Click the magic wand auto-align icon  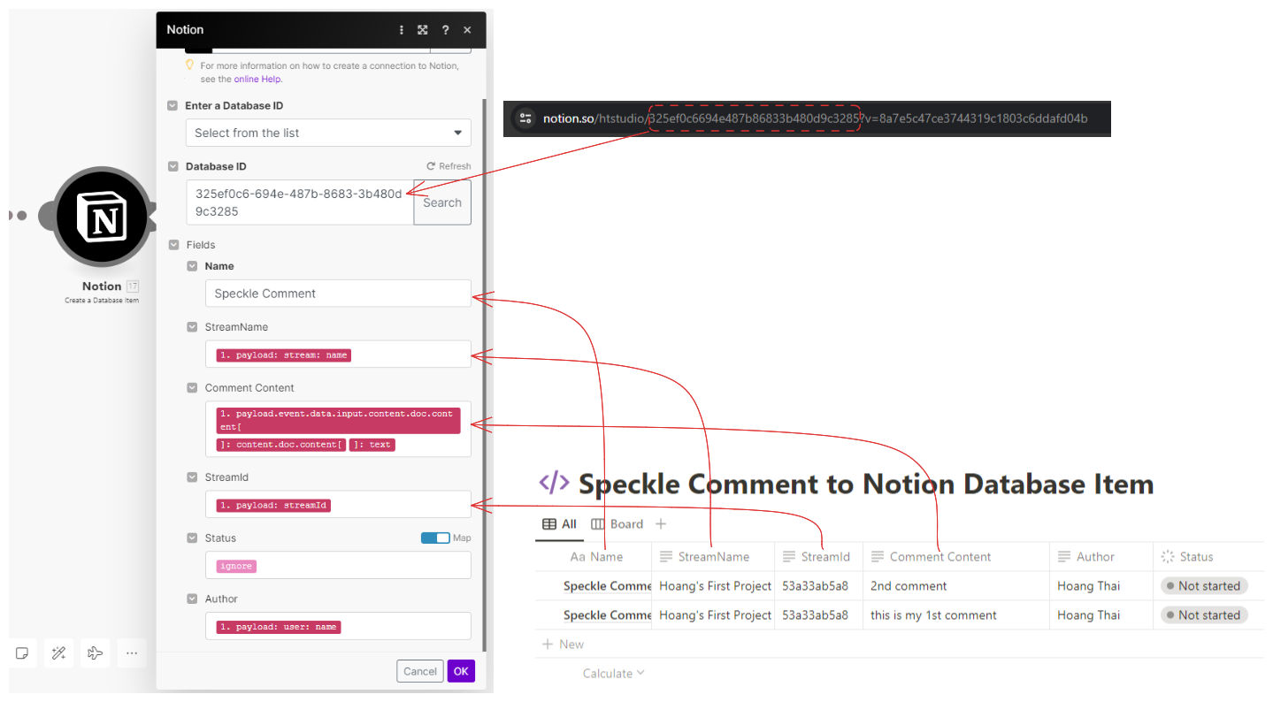tap(59, 653)
